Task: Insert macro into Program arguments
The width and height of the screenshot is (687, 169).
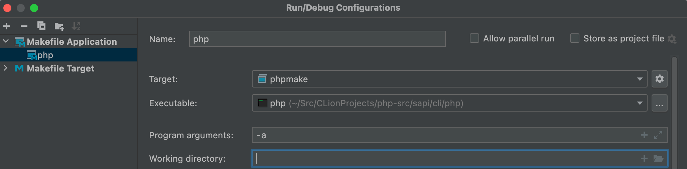Action: click(644, 135)
